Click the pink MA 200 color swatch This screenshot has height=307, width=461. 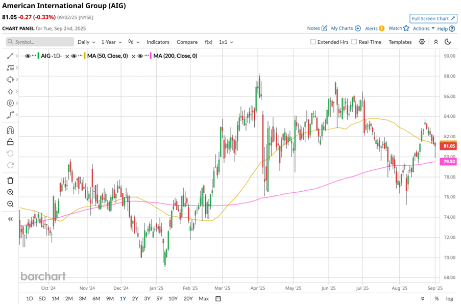click(151, 56)
